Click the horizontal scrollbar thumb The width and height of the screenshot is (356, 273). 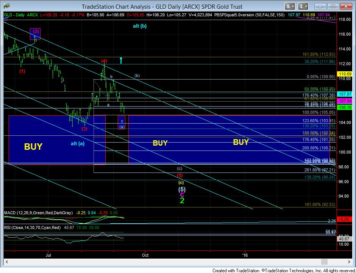324,262
